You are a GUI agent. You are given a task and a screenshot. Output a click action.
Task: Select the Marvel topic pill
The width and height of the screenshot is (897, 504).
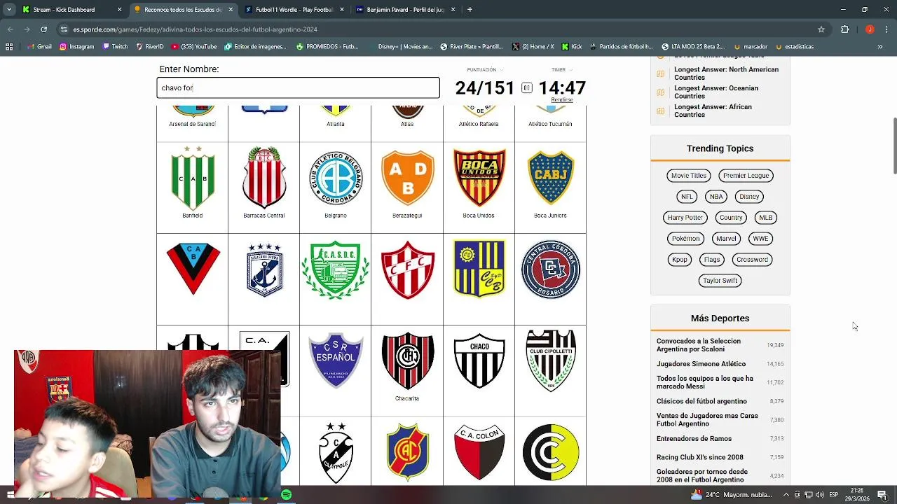pos(726,239)
